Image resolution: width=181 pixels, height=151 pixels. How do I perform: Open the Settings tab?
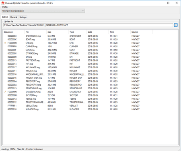[x=23, y=17]
